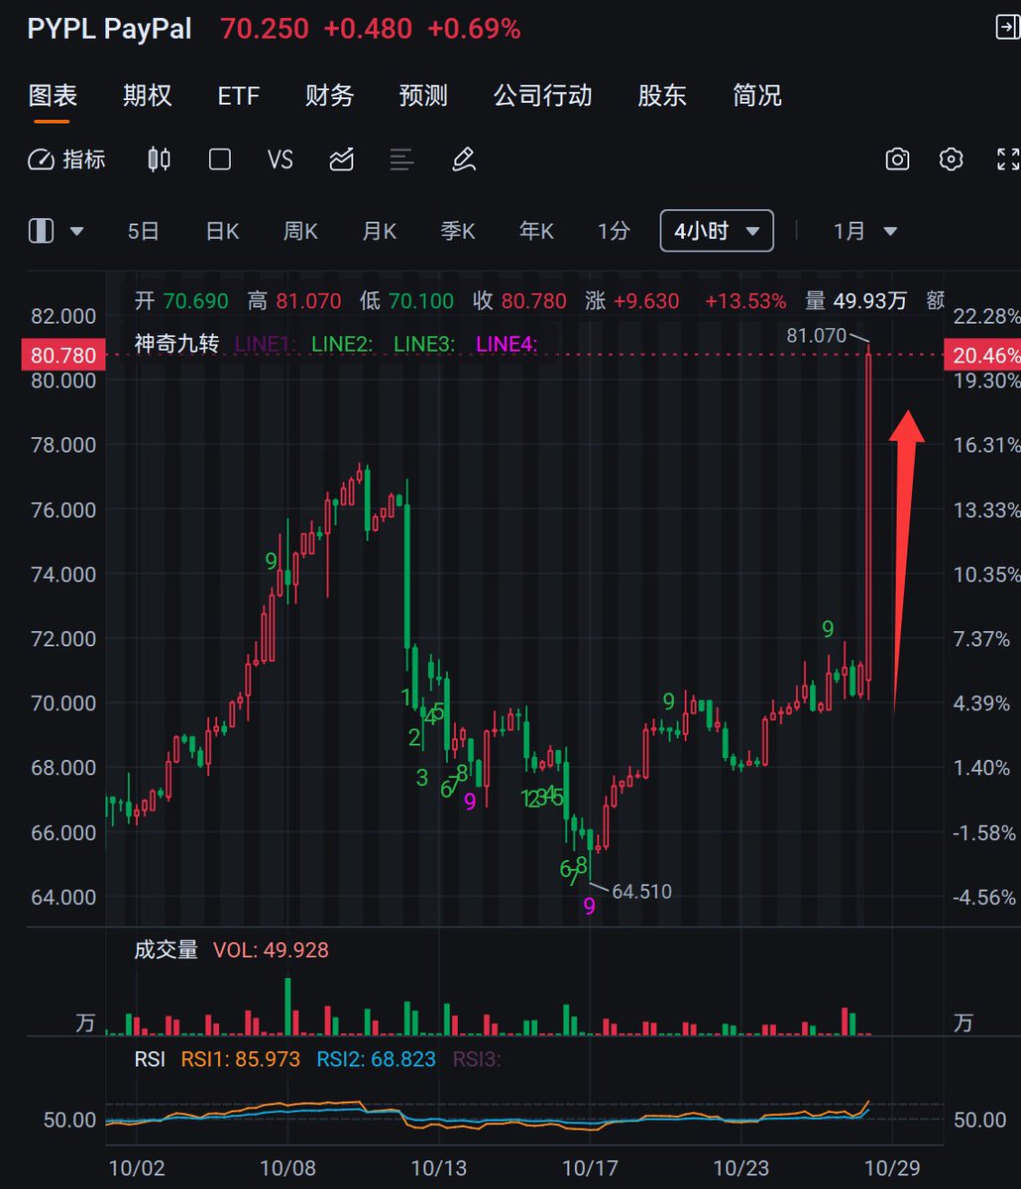
Task: Click the 神奇九转 indicator label
Action: [x=176, y=344]
